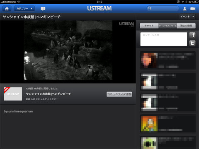
Task: Tap the 13時間 16分前に開始しました text
Action: pyautogui.click(x=42, y=89)
